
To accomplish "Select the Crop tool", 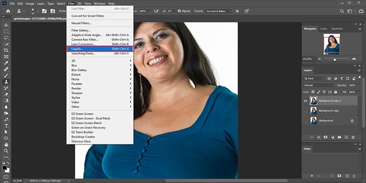I will tap(6, 50).
